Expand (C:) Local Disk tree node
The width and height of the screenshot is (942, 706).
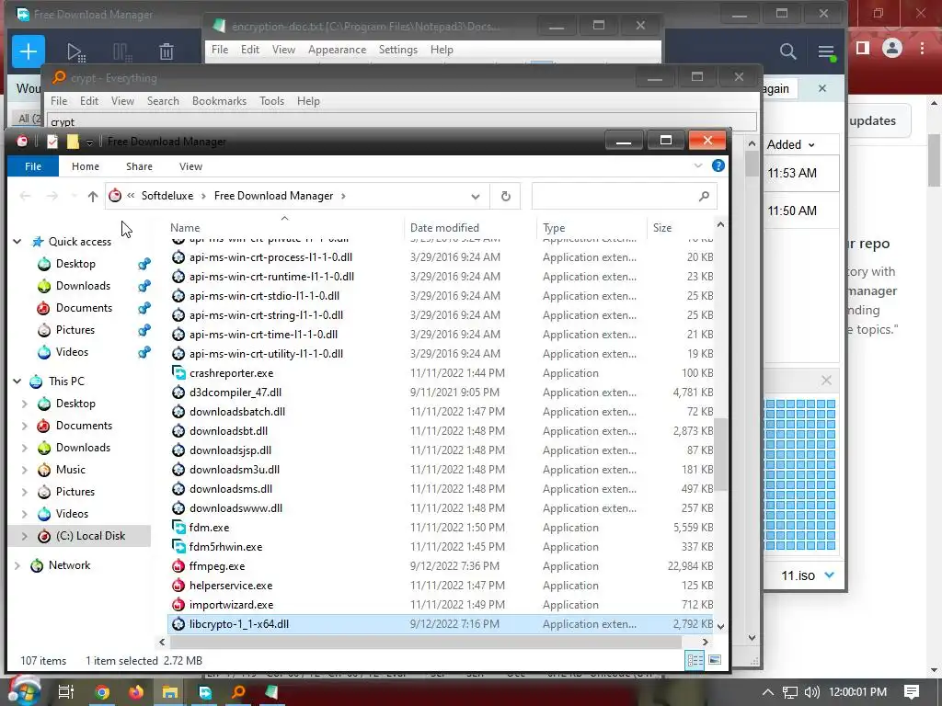pos(25,536)
